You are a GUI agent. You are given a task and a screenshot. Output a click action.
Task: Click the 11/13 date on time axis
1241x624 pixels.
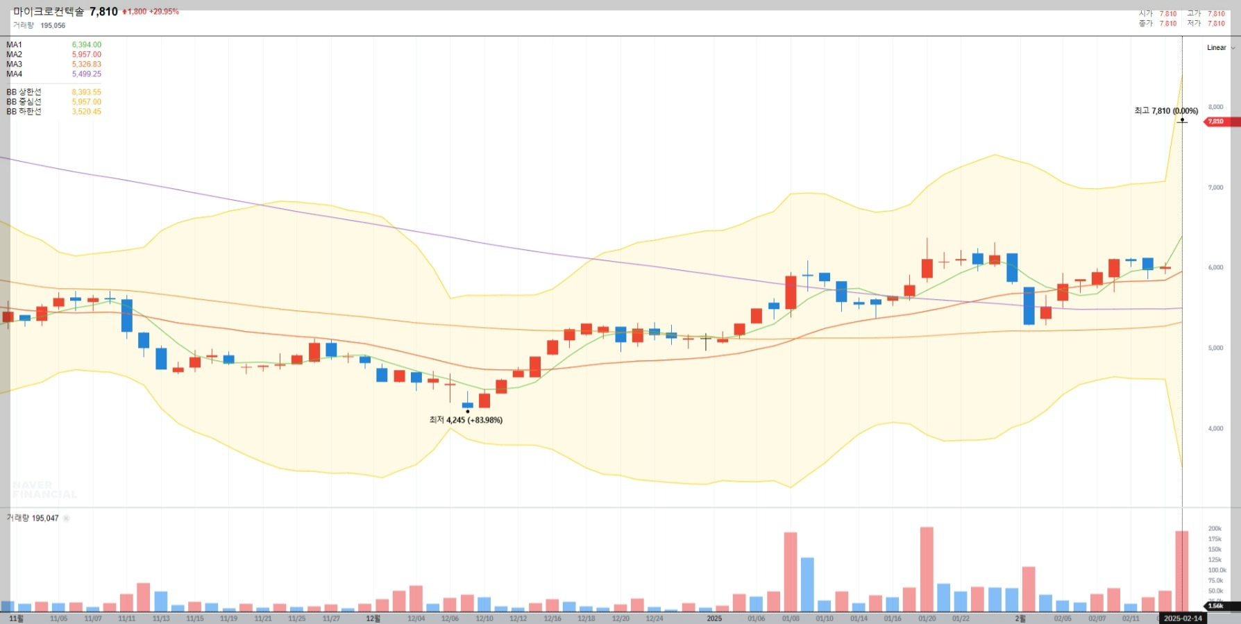(x=161, y=618)
